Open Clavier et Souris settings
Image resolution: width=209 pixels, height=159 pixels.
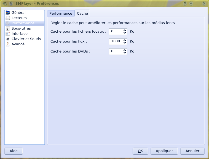26,39
